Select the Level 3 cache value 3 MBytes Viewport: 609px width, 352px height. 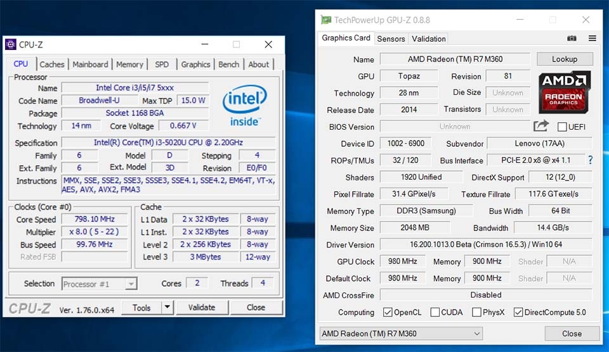206,256
